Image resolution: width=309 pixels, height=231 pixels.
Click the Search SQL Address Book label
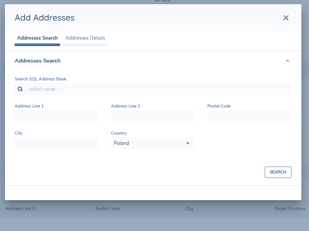(x=41, y=79)
